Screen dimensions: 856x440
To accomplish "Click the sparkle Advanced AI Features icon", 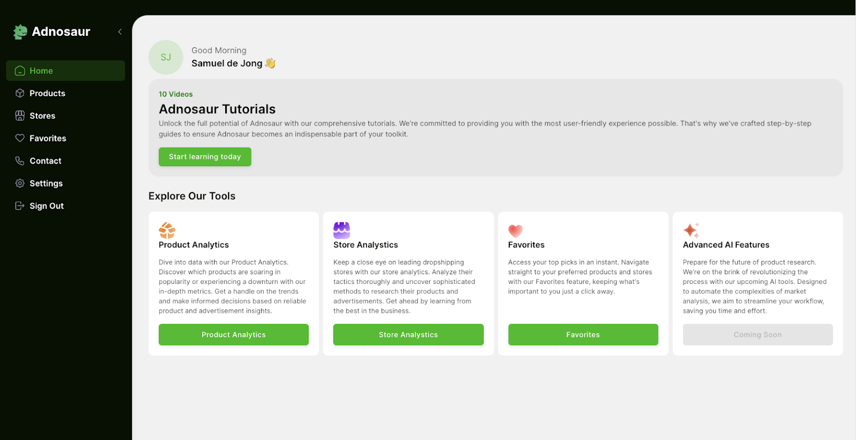I will [691, 230].
